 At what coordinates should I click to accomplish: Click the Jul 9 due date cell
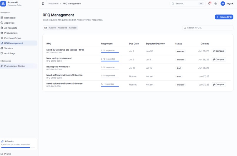pos(131,60)
